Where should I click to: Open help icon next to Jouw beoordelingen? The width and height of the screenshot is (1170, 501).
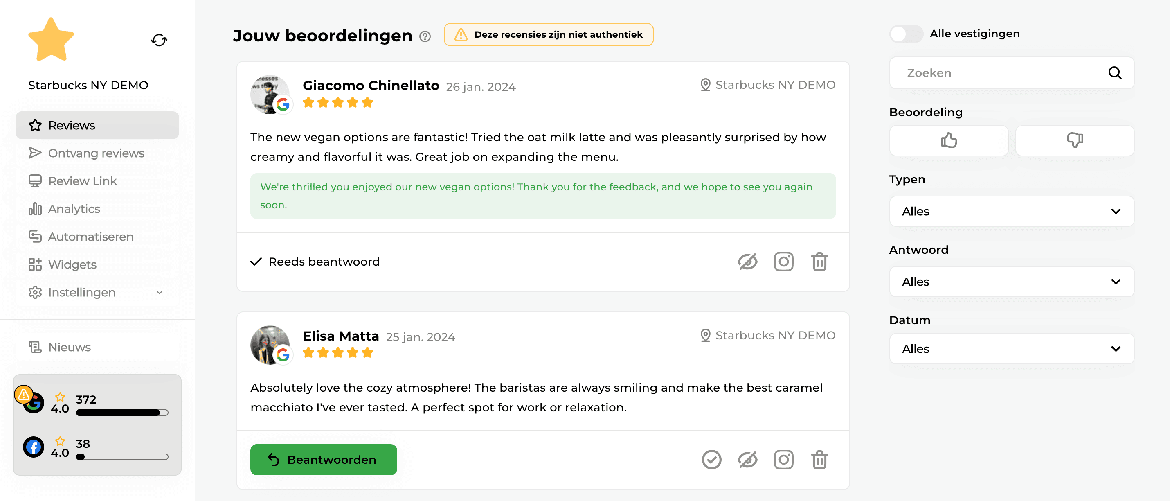tap(425, 36)
